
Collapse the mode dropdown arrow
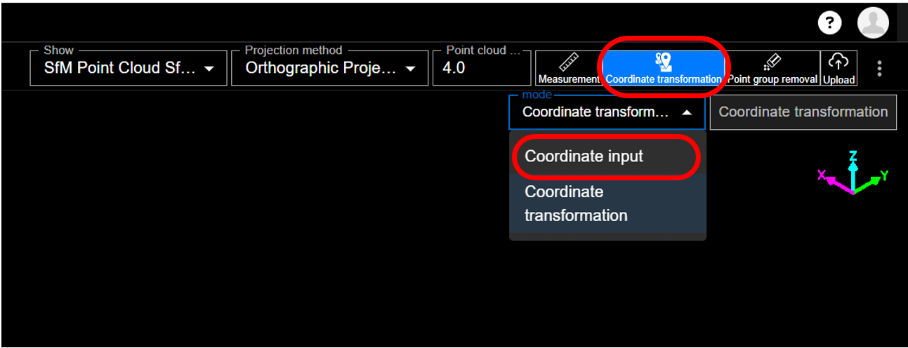687,112
